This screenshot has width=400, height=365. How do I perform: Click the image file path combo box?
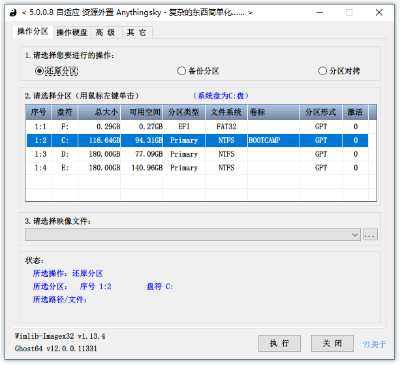pyautogui.click(x=188, y=234)
